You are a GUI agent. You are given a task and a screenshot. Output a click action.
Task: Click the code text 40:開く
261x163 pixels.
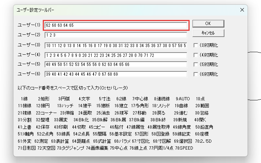[x=200, y=120]
